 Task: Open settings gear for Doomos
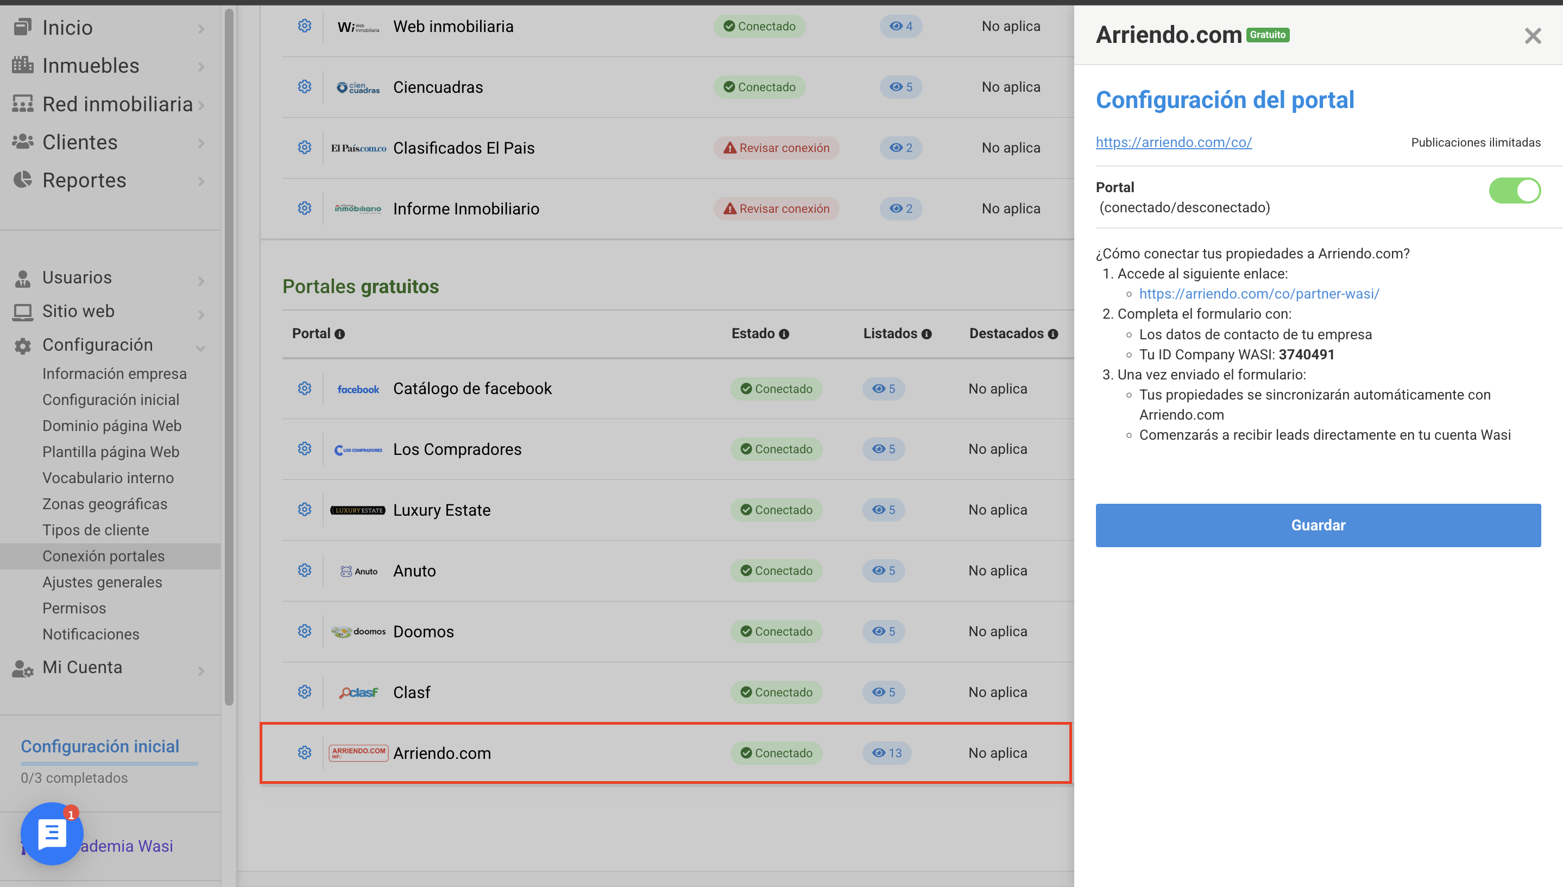tap(305, 631)
